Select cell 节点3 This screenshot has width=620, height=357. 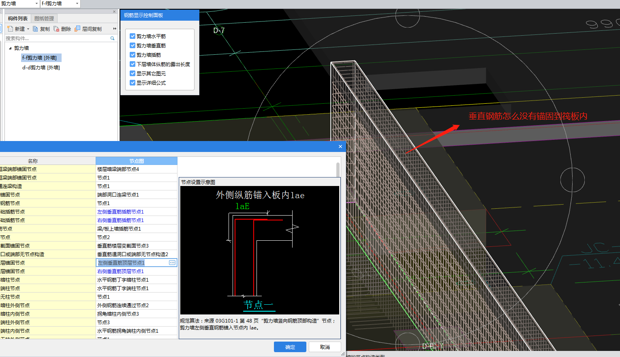pyautogui.click(x=137, y=323)
